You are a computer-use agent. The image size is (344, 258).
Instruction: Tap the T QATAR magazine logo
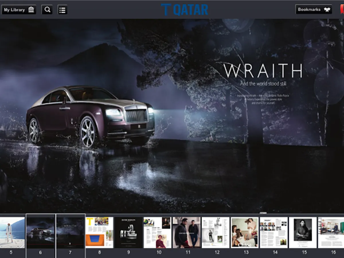pyautogui.click(x=184, y=9)
